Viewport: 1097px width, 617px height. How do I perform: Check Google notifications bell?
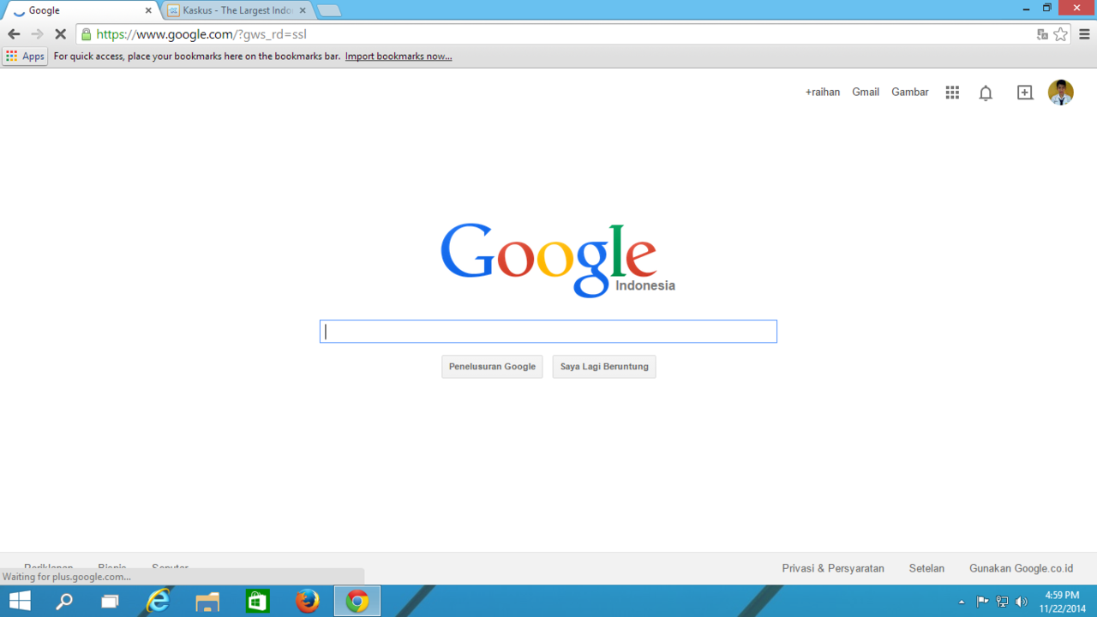[986, 93]
